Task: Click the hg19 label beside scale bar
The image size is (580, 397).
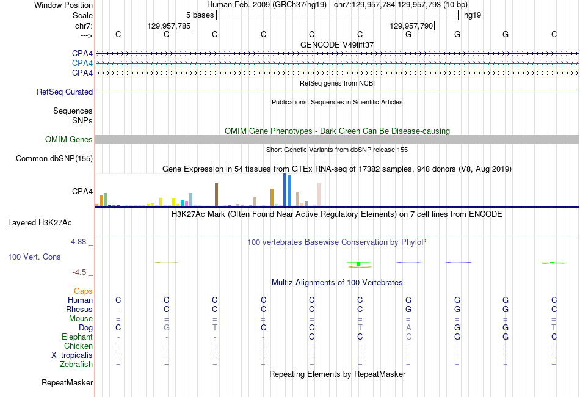Action: point(473,15)
